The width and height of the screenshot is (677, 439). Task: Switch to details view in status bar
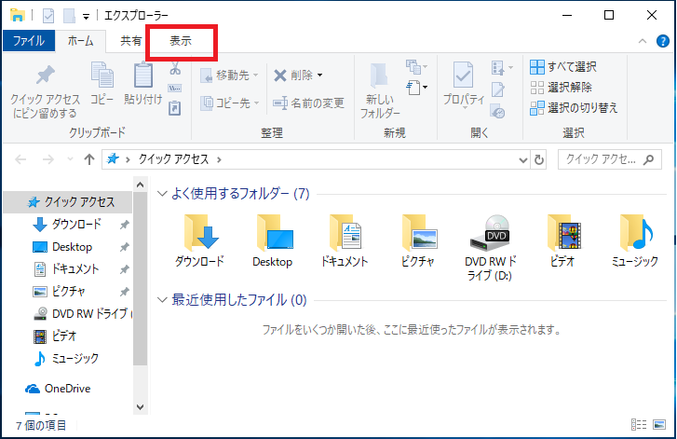coord(639,425)
